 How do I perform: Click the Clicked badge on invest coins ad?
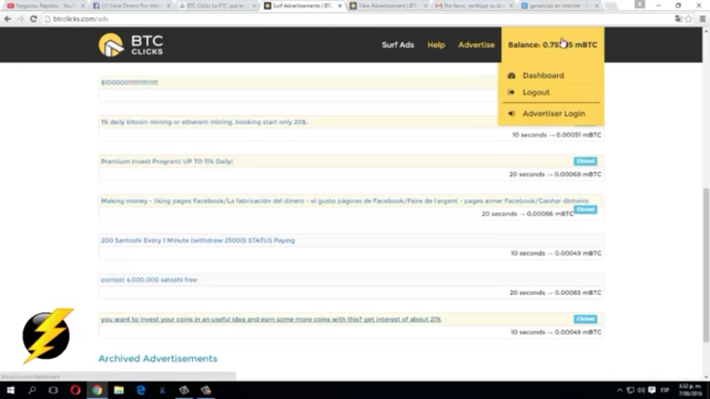click(585, 319)
